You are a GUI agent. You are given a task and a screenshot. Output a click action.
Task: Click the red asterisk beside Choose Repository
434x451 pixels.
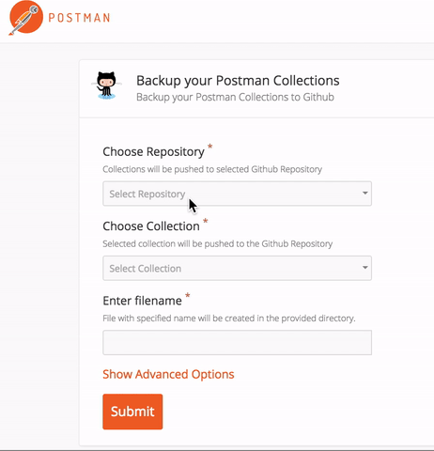point(209,147)
